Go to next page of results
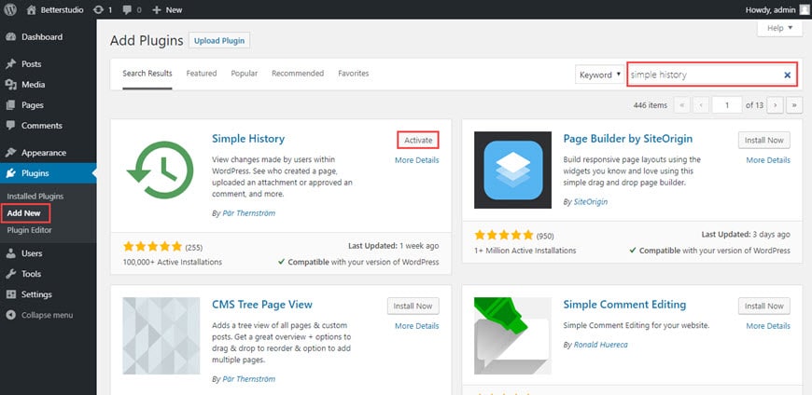 (x=776, y=105)
